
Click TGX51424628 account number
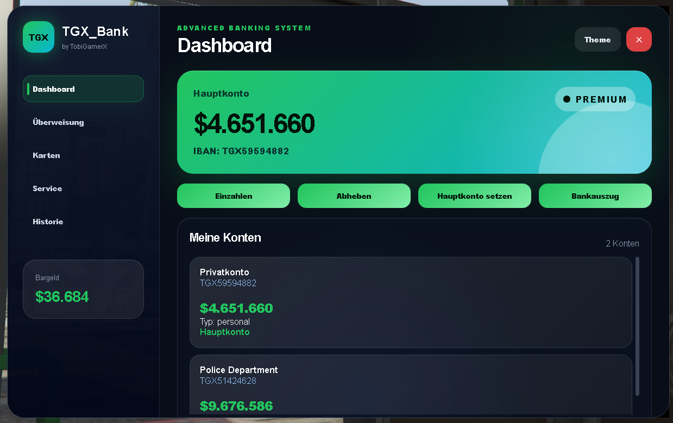[228, 381]
